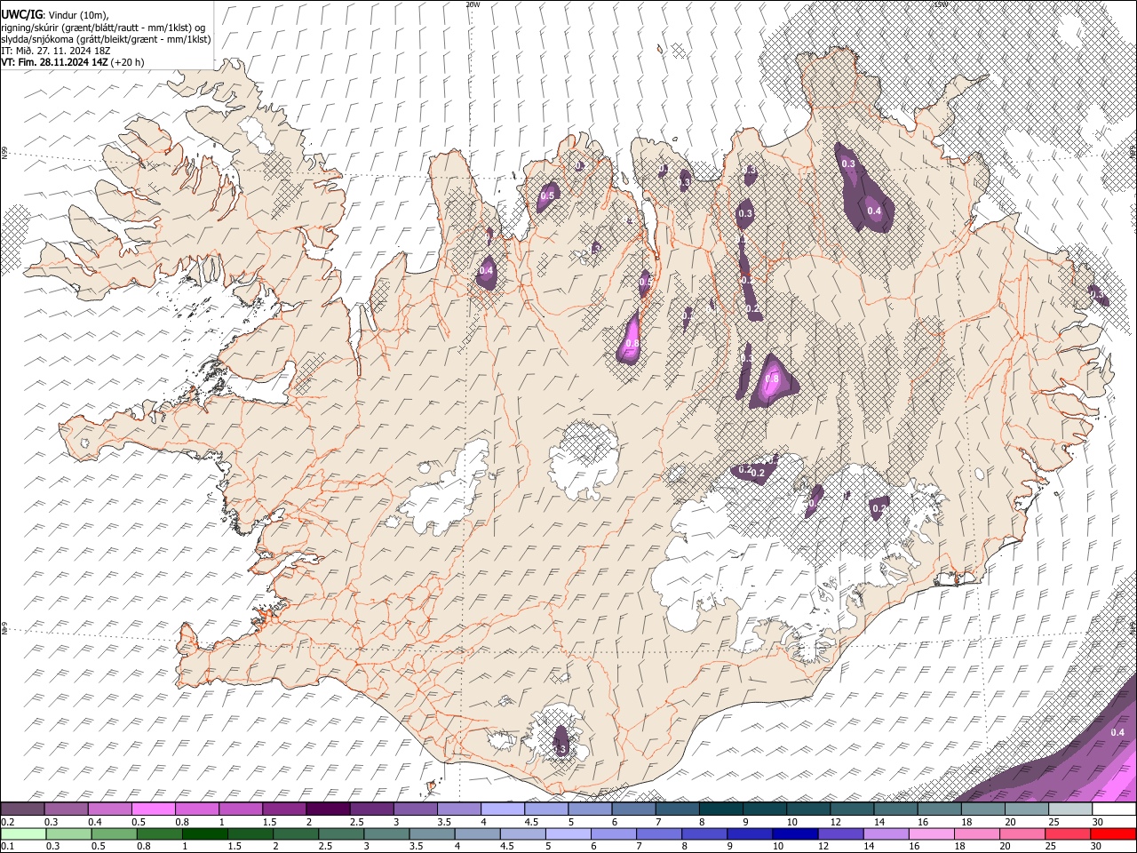Select the rain legend swatch between 2.5 and 3
Viewport: 1137px width, 853px height.
(x=340, y=834)
